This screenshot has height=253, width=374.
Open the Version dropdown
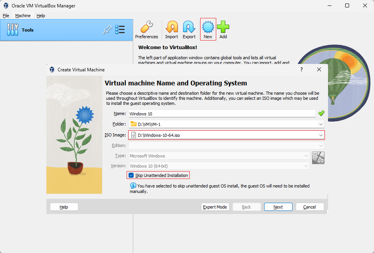click(x=306, y=166)
